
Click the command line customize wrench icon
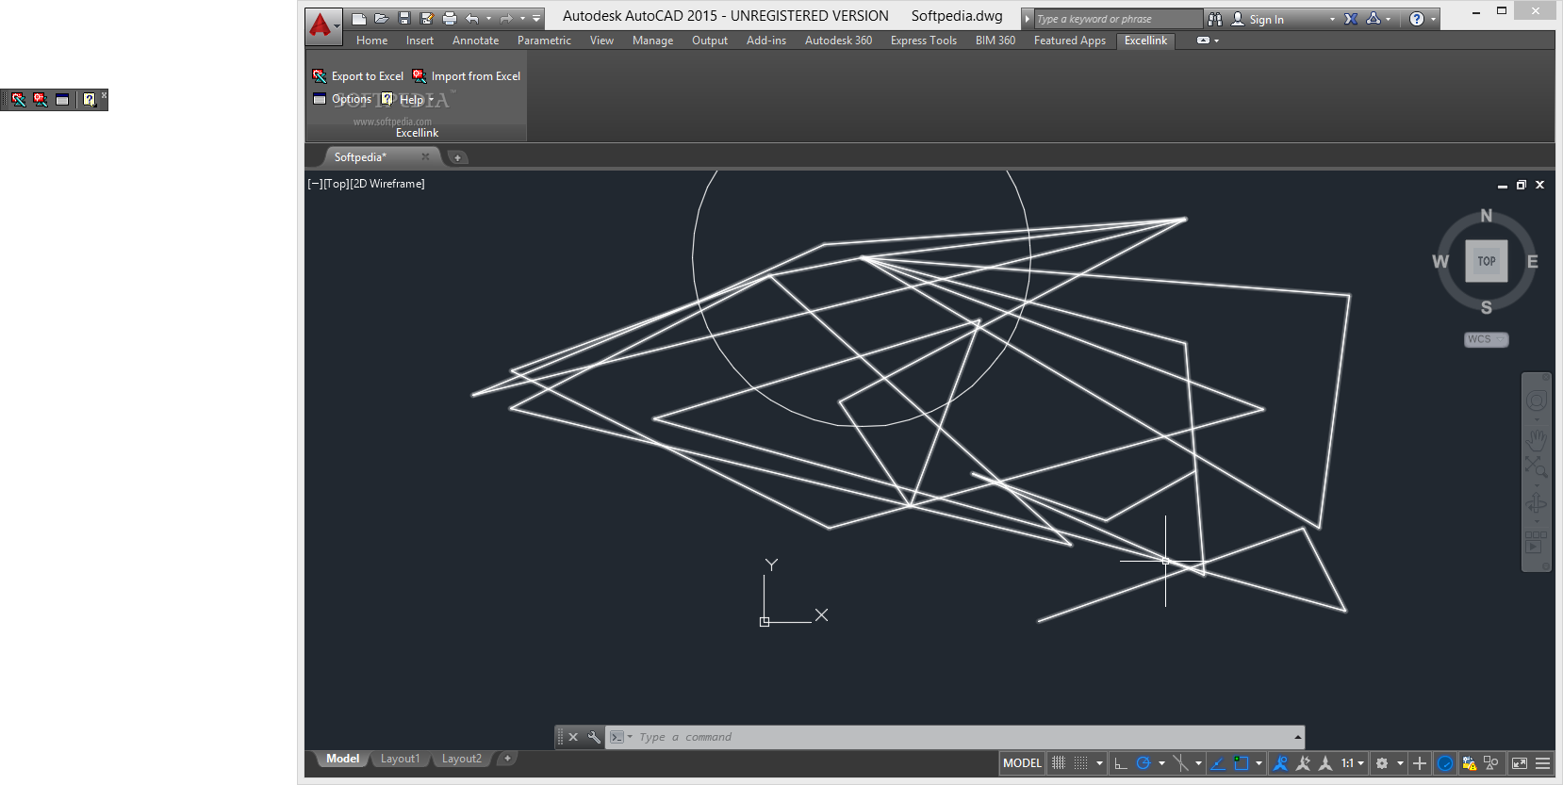coord(594,737)
